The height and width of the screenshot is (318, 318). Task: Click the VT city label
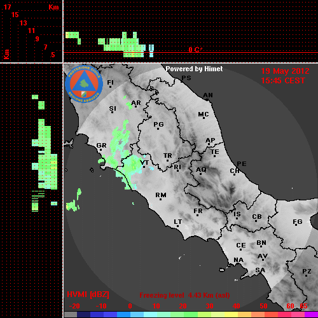point(145,163)
